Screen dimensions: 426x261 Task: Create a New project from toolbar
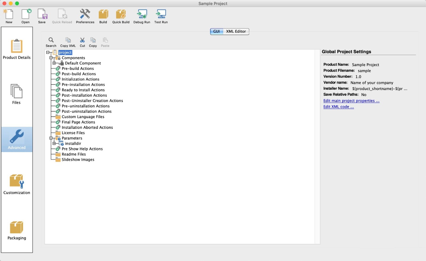click(9, 16)
